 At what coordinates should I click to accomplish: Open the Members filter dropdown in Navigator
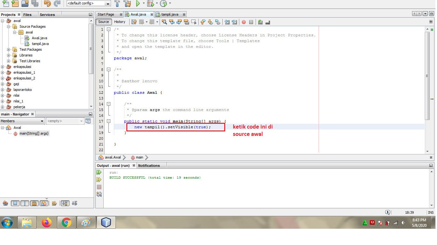41,121
